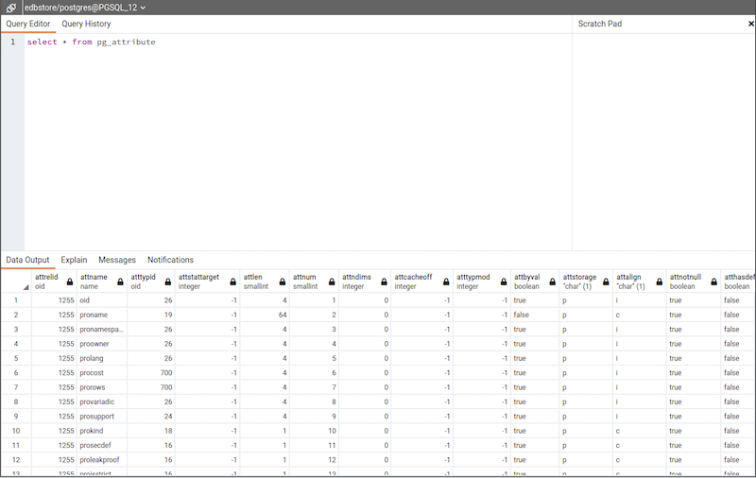The image size is (756, 478).
Task: Select the atttypmod column header
Action: click(x=482, y=282)
